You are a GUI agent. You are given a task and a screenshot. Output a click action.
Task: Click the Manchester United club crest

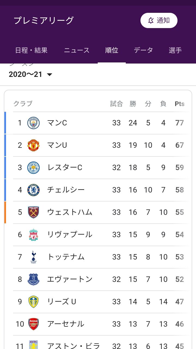33,145
